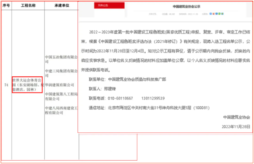Click 中国五冶集团有限公司 in contractor column
254x164 pixels.
61,59
